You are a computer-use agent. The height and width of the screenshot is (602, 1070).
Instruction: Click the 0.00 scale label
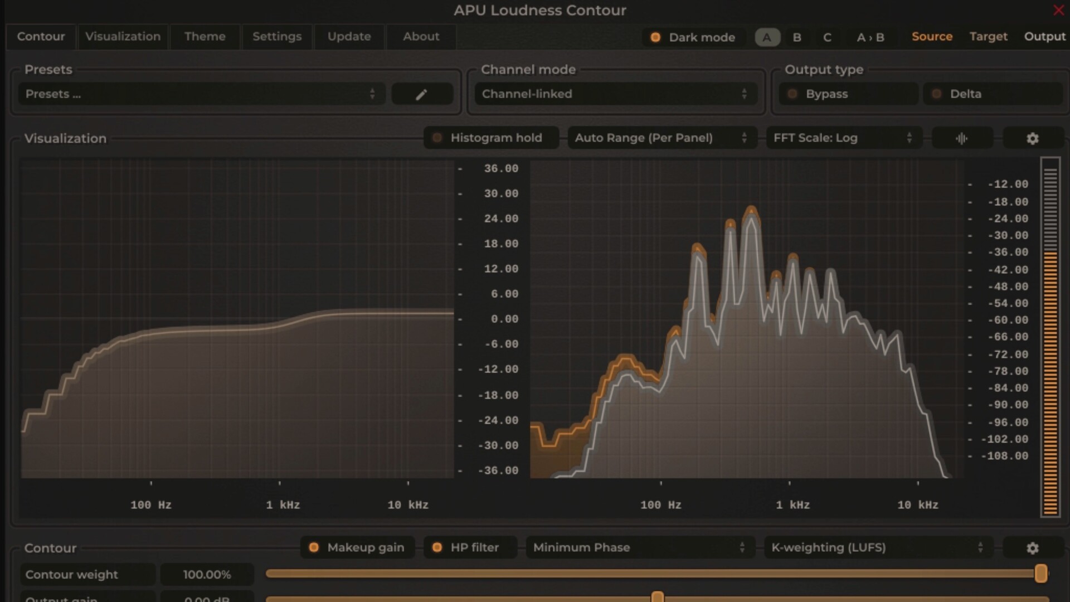pyautogui.click(x=504, y=319)
